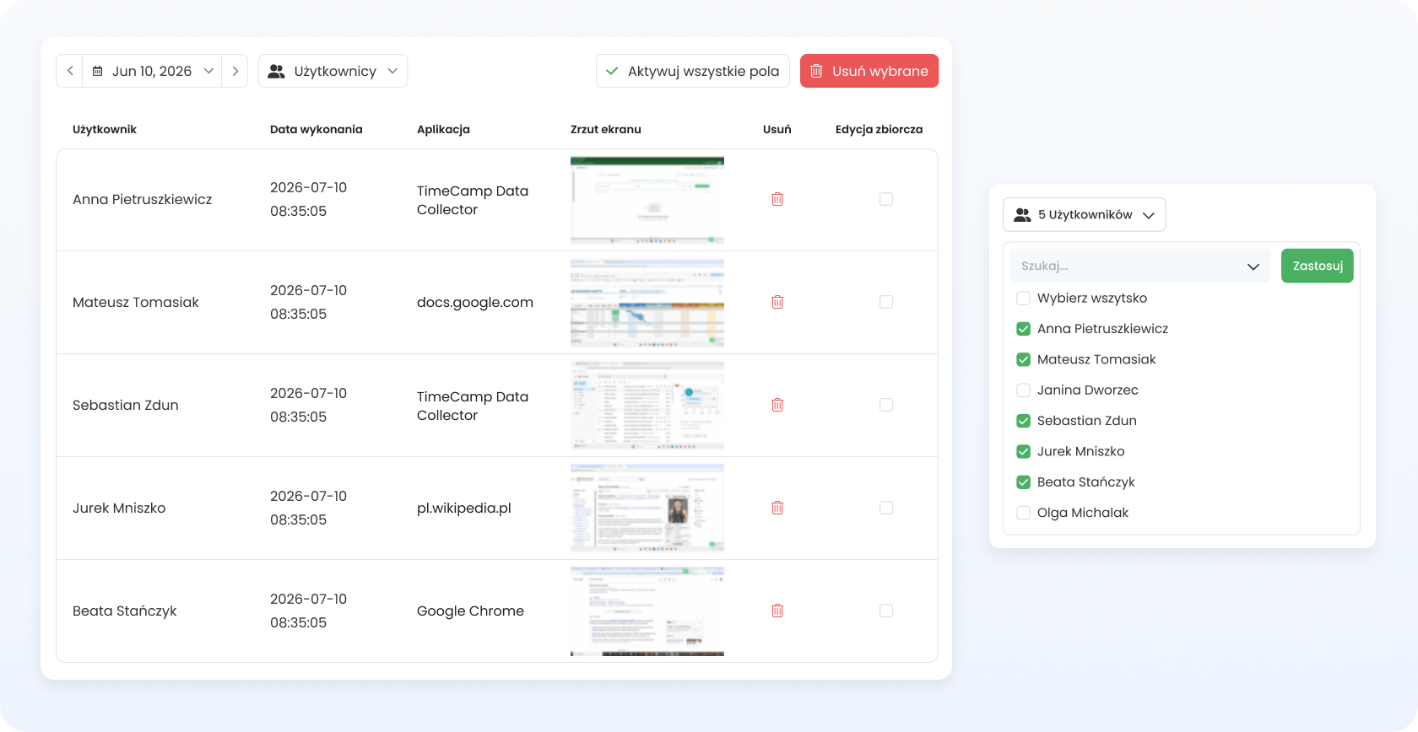Screen dimensions: 1418x732
Task: Remove Sebastian Zdun's entry via trash icon
Action: (777, 405)
